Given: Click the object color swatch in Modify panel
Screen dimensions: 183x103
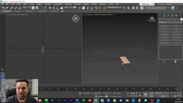Looking at the screenshot, I should 181,19.
